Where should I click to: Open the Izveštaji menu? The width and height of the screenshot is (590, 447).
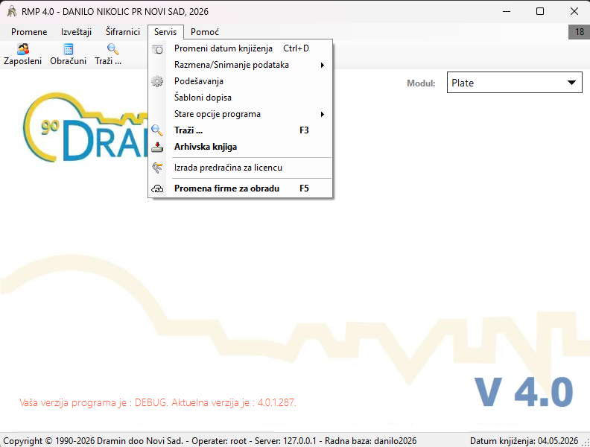(77, 32)
